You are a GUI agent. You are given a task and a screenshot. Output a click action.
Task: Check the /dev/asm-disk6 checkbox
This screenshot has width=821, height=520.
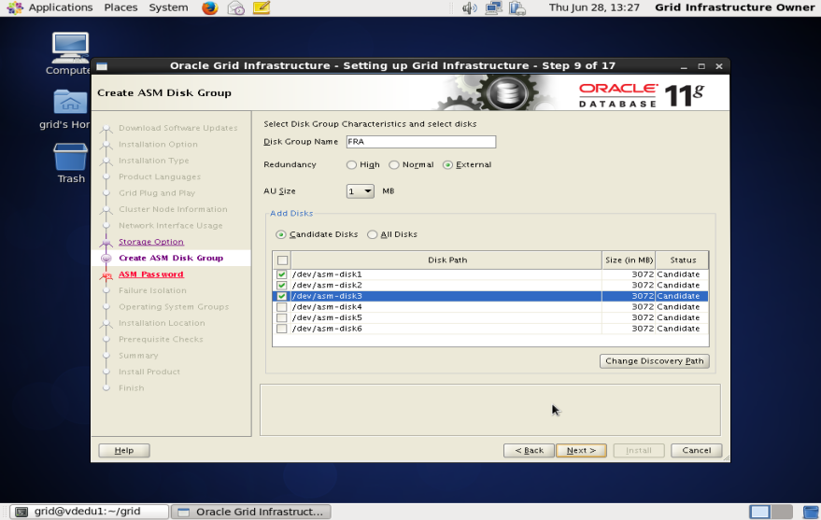pyautogui.click(x=282, y=329)
